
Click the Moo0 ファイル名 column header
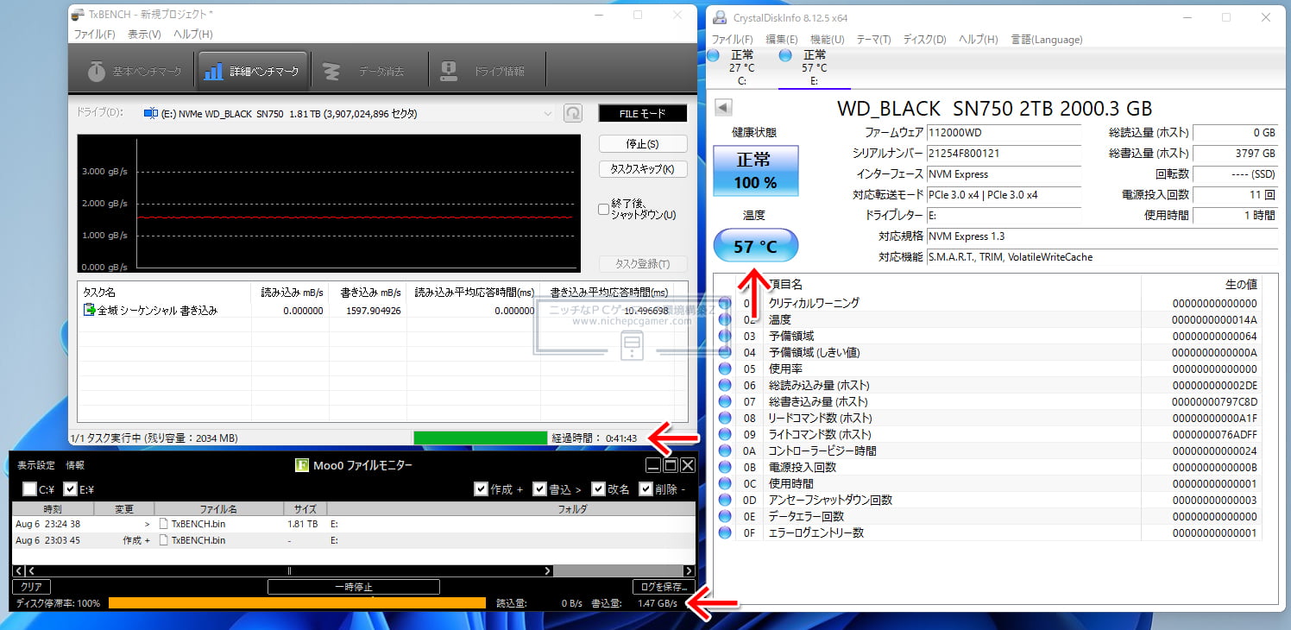pos(218,509)
